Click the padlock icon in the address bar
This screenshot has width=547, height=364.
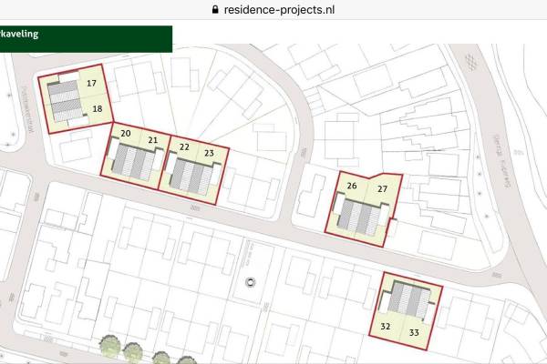[215, 9]
